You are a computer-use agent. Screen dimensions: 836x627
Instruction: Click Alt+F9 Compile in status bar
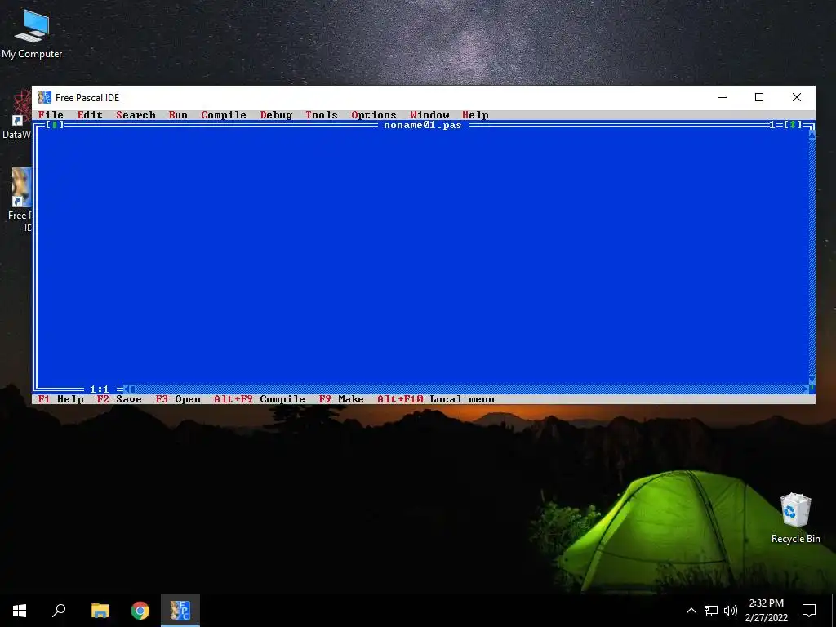coord(260,398)
